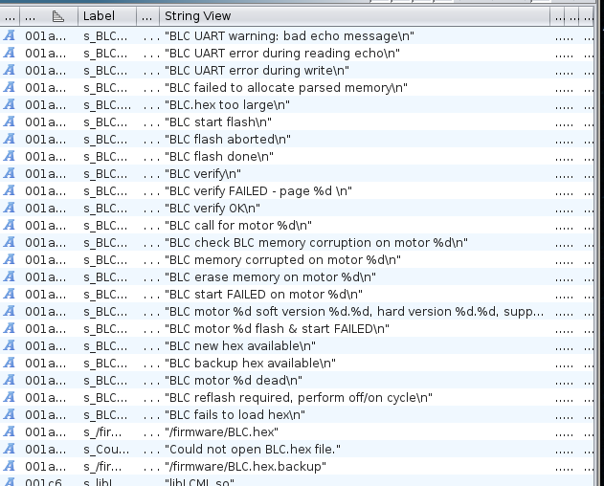Viewport: 604px width, 486px height.
Task: Select string "BLC fails to load hex\n"
Action: tap(235, 415)
